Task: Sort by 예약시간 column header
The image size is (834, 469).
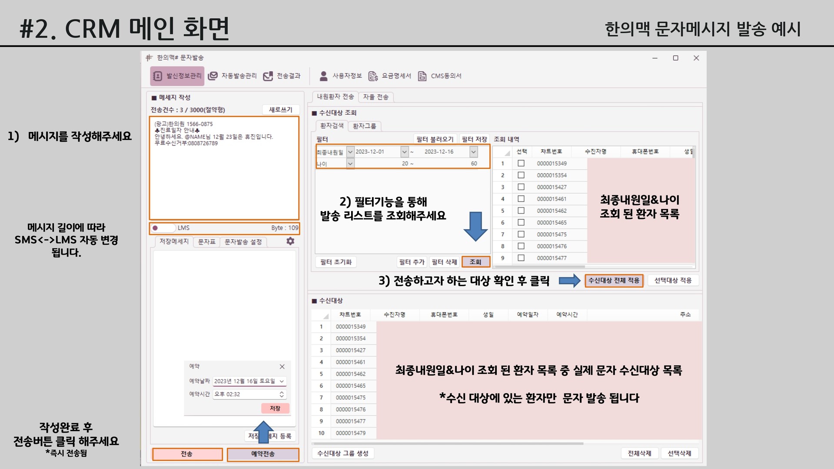Action: pos(567,315)
